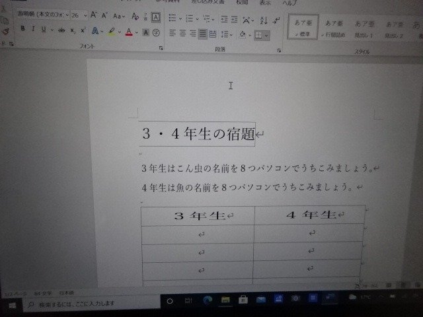
Task: Toggle Bold formatting
Action: click(x=22, y=30)
